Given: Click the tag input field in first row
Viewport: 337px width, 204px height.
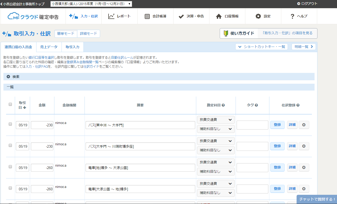Looking at the screenshot, I should click(252, 125).
